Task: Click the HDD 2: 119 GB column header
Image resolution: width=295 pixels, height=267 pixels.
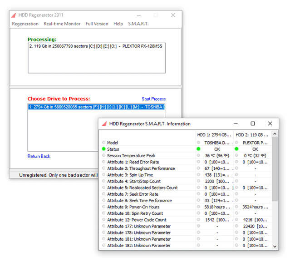Action: click(252, 135)
